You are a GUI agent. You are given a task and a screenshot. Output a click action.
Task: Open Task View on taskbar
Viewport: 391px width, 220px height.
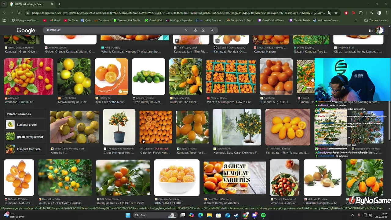tap(183, 215)
